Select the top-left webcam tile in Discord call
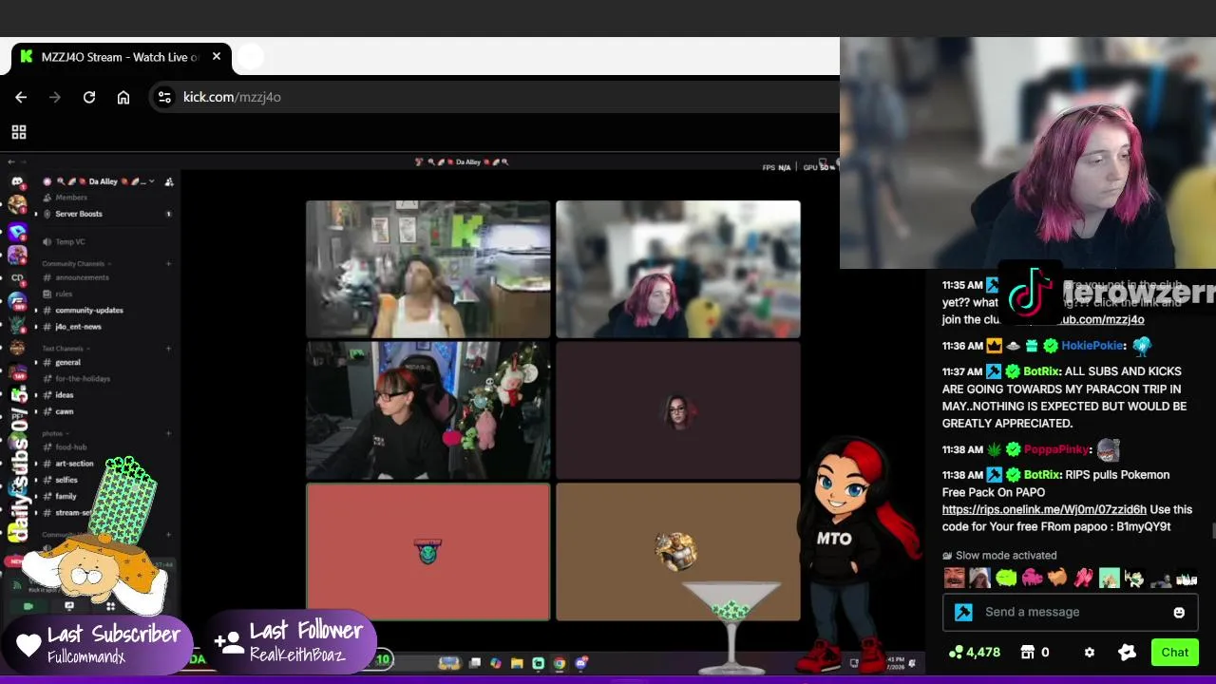The image size is (1216, 684). click(x=427, y=269)
